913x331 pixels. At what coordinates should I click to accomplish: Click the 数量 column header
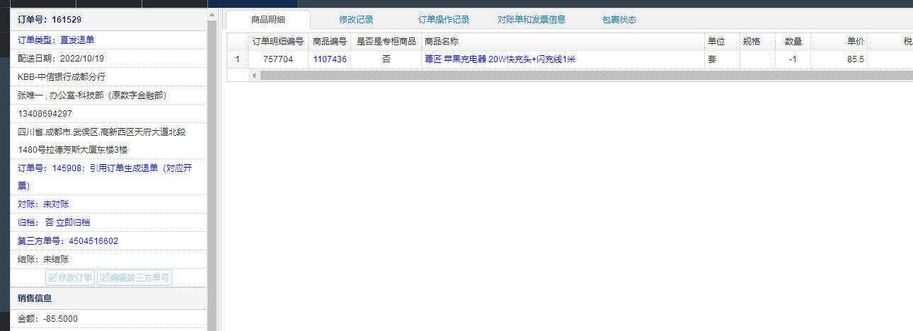point(793,42)
